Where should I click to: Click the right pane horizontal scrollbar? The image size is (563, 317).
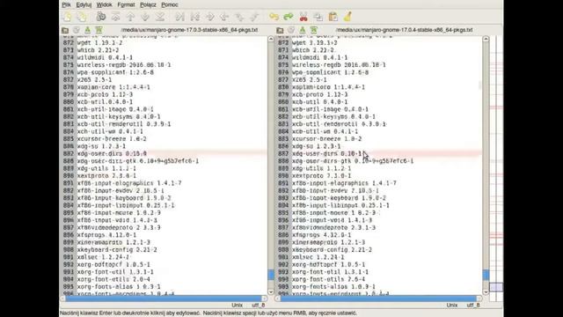click(378, 299)
